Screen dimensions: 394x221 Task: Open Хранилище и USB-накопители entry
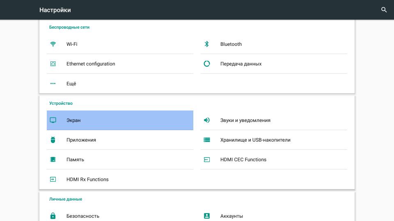(255, 140)
